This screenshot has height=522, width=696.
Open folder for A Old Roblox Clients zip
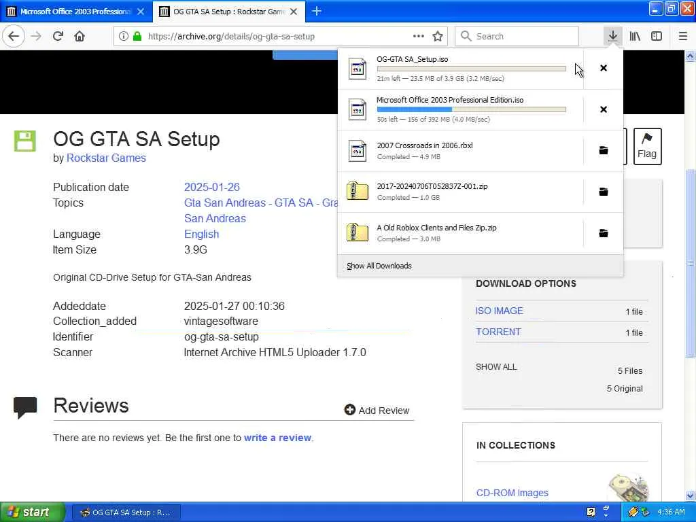604,233
